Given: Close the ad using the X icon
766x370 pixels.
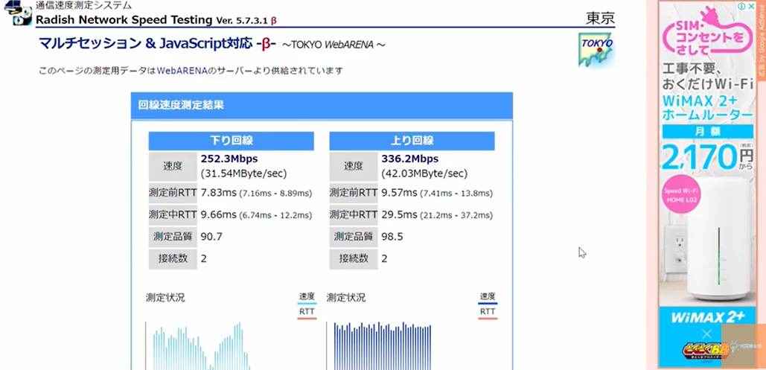Looking at the screenshot, I should pos(751,7).
